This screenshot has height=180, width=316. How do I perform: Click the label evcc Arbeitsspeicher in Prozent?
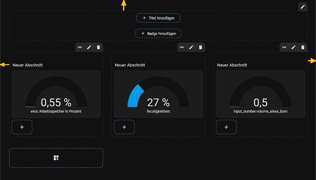pos(56,111)
